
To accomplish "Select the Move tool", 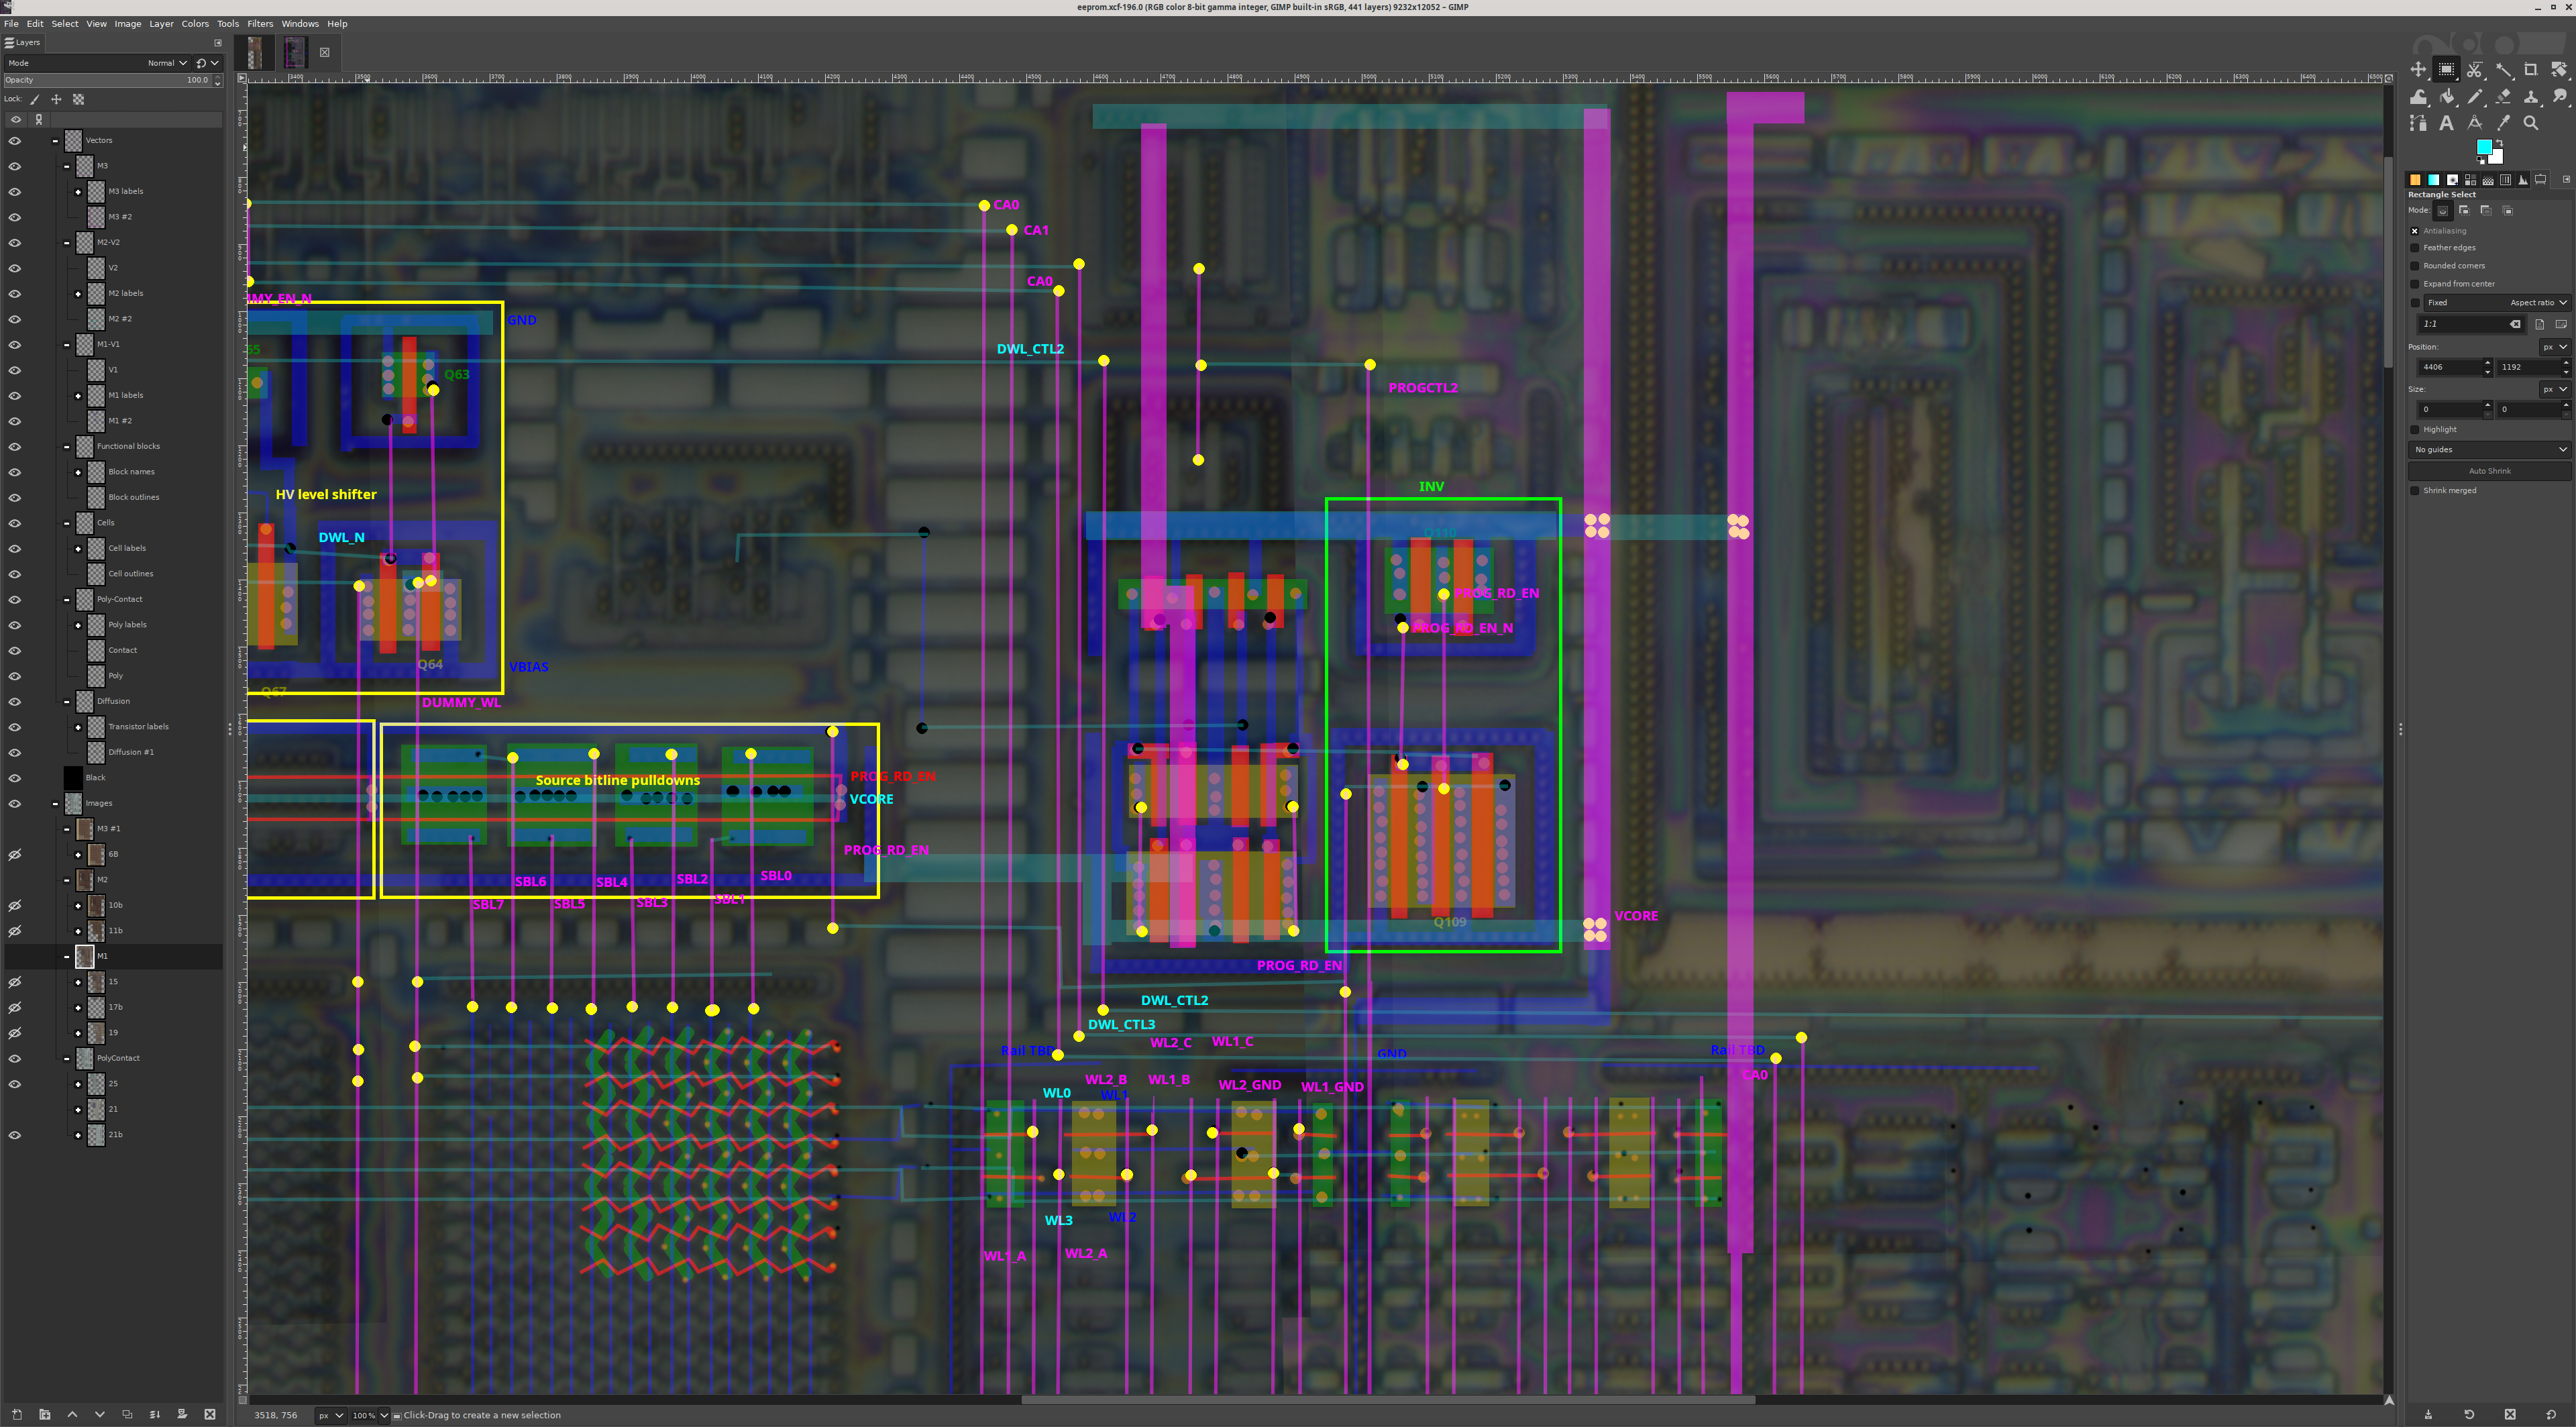I will pyautogui.click(x=2418, y=70).
